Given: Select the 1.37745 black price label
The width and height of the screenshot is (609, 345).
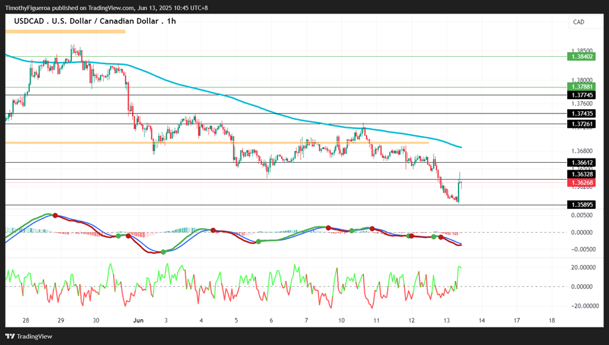Looking at the screenshot, I should click(x=581, y=95).
